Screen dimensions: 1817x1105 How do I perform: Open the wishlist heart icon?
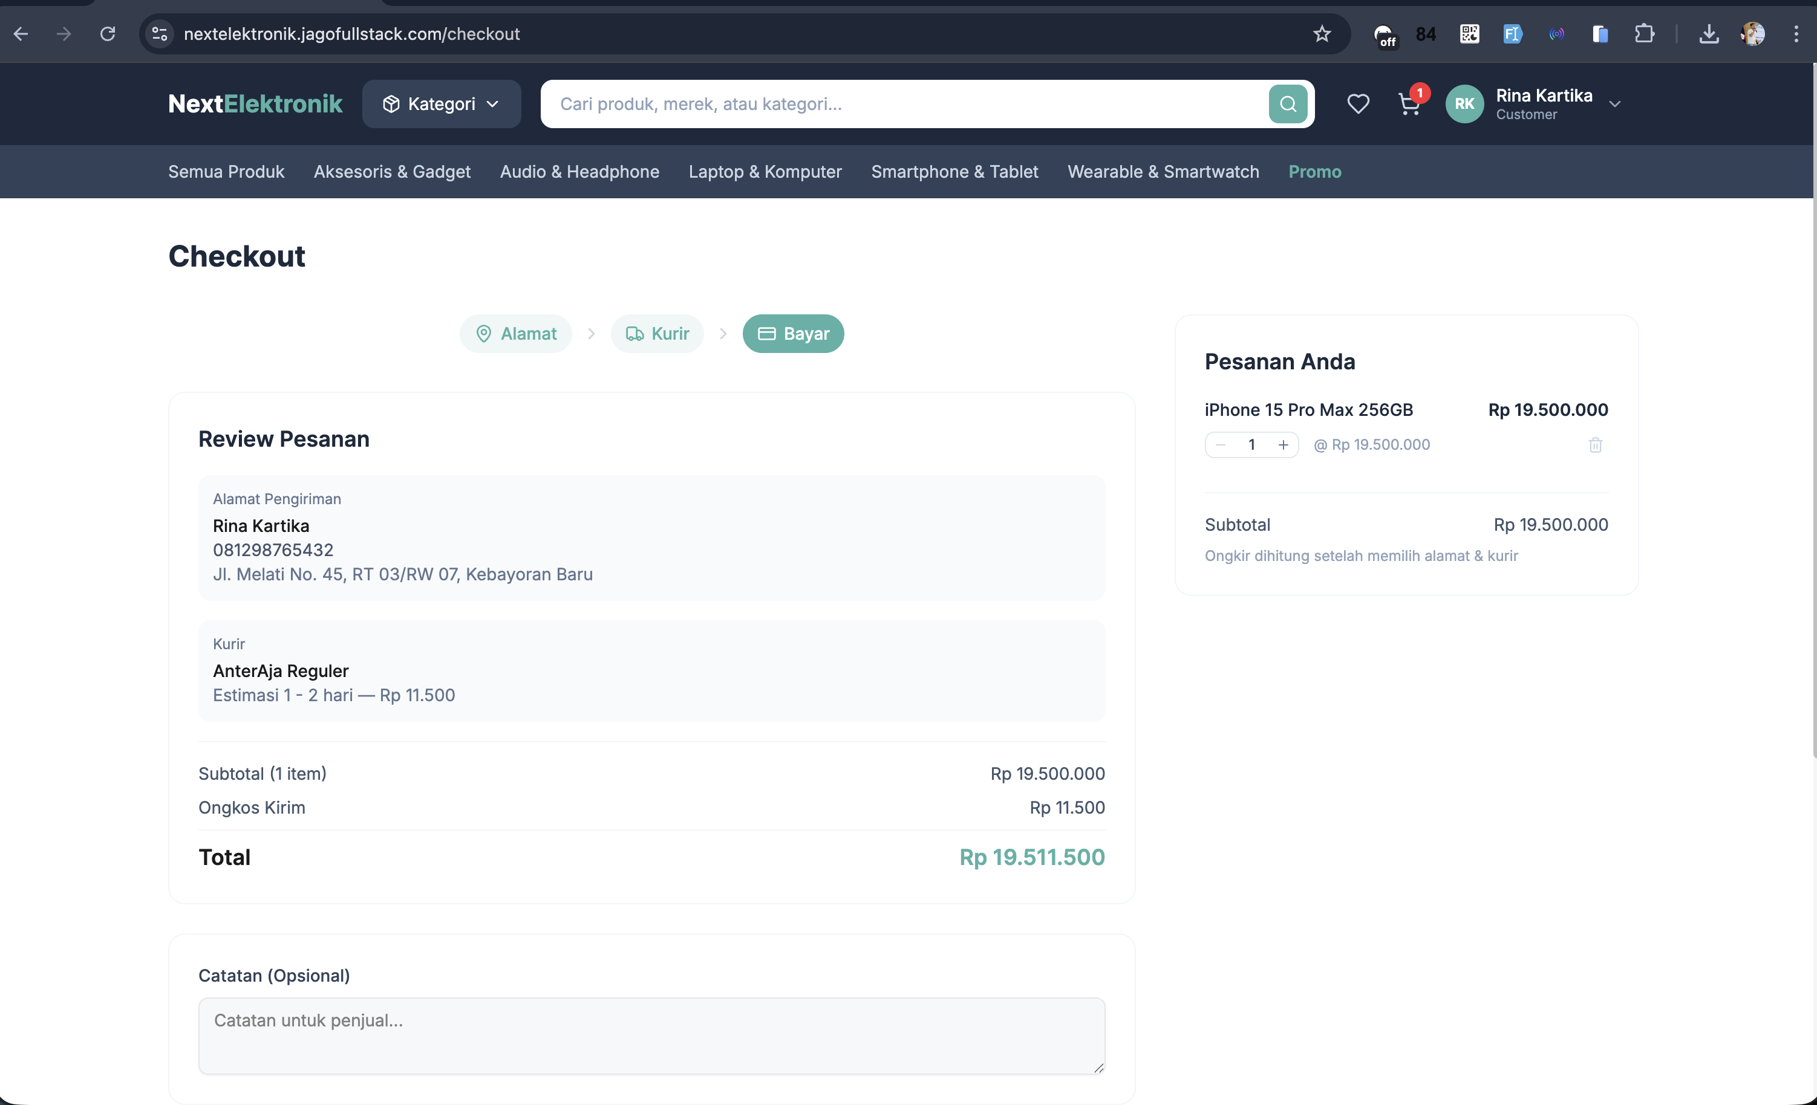pos(1357,104)
